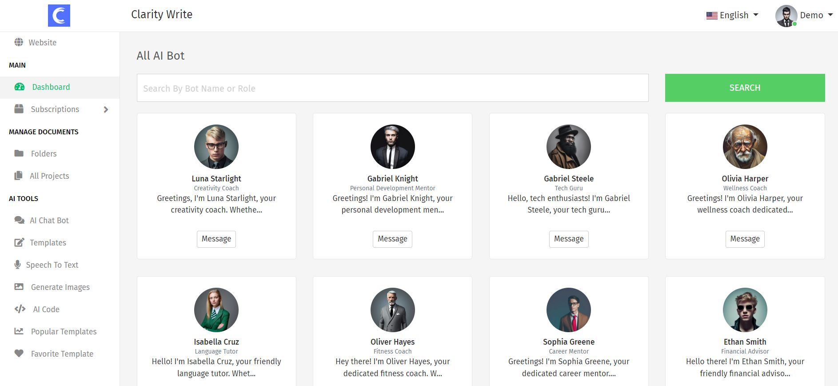838x386 pixels.
Task: Click the Speech To Text microphone icon
Action: (18, 265)
